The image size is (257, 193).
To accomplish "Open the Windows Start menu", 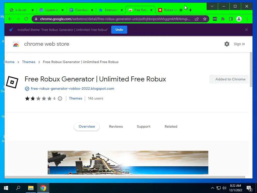I will click(6, 188).
